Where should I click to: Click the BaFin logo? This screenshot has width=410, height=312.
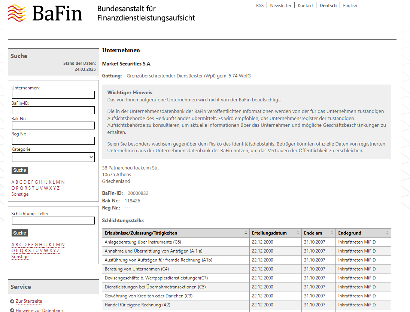[45, 13]
